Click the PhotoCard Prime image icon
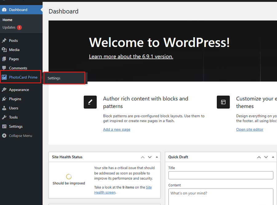Viewport: 277px width, 205px height. point(4,77)
